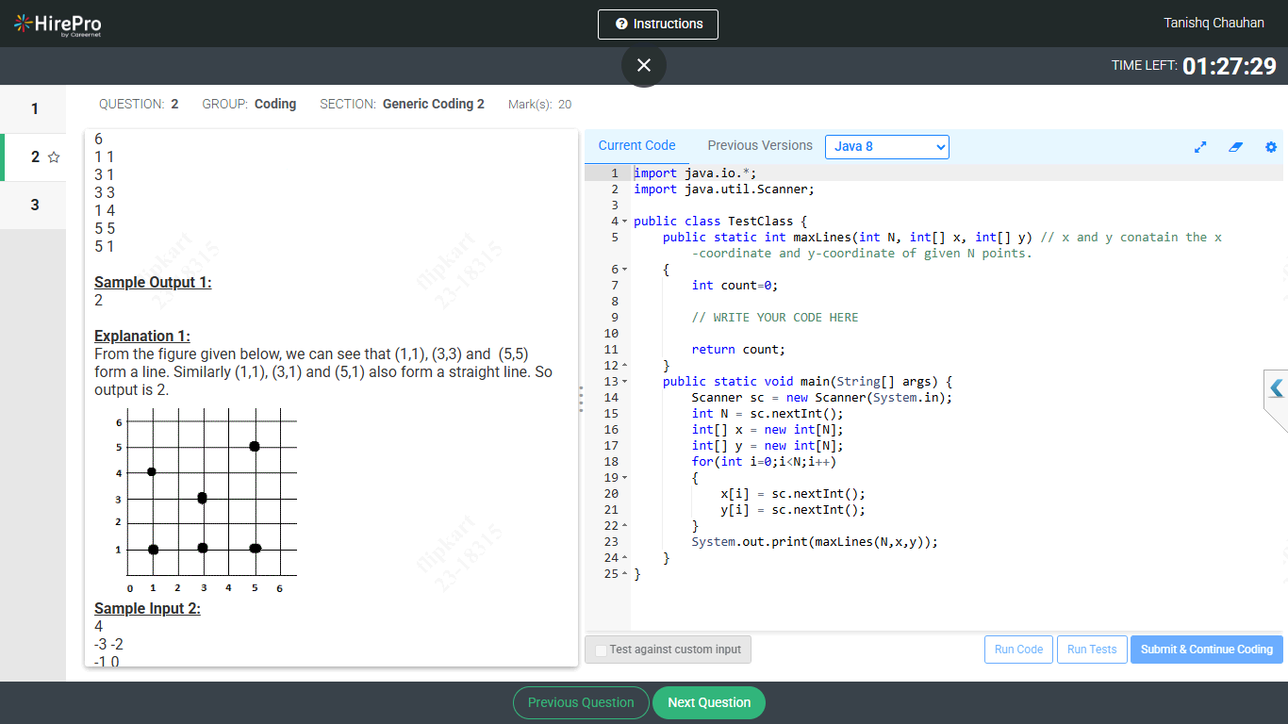This screenshot has width=1288, height=724.
Task: Open the Java 8 language dropdown
Action: click(x=886, y=147)
